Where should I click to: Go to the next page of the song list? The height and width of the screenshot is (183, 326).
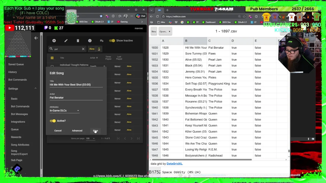pos(131,139)
